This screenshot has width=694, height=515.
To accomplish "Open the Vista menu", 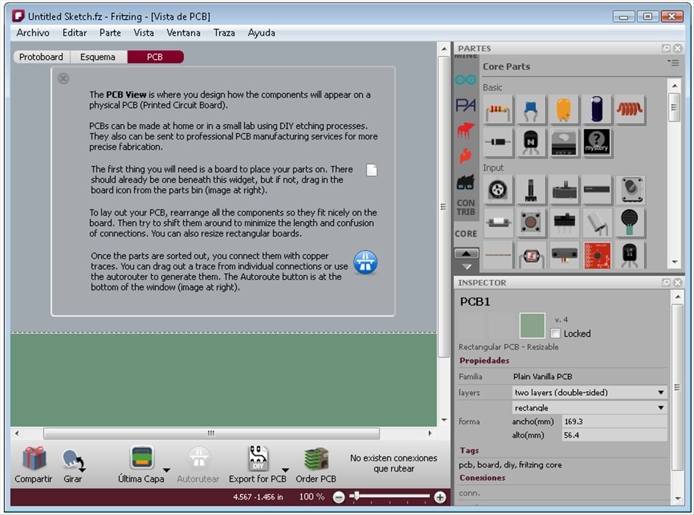I will 144,33.
